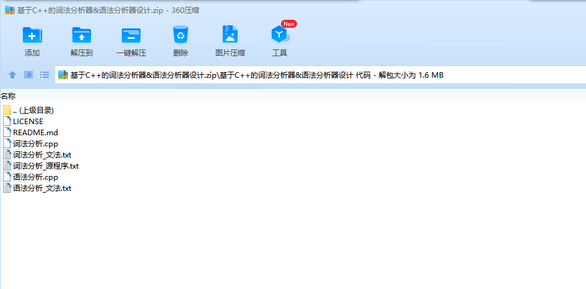586x289 pixels.
Task: Click the 删除 label in the toolbar
Action: click(181, 53)
